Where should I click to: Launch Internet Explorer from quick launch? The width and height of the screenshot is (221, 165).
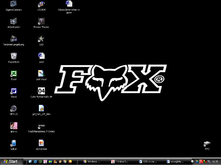click(x=35, y=162)
